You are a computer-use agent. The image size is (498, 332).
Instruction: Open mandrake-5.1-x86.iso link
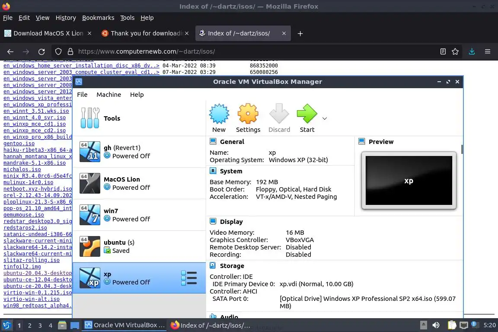pos(35,163)
